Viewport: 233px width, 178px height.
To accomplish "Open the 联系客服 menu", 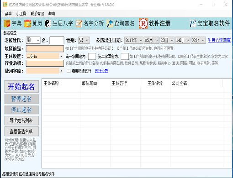I will point(37,14).
